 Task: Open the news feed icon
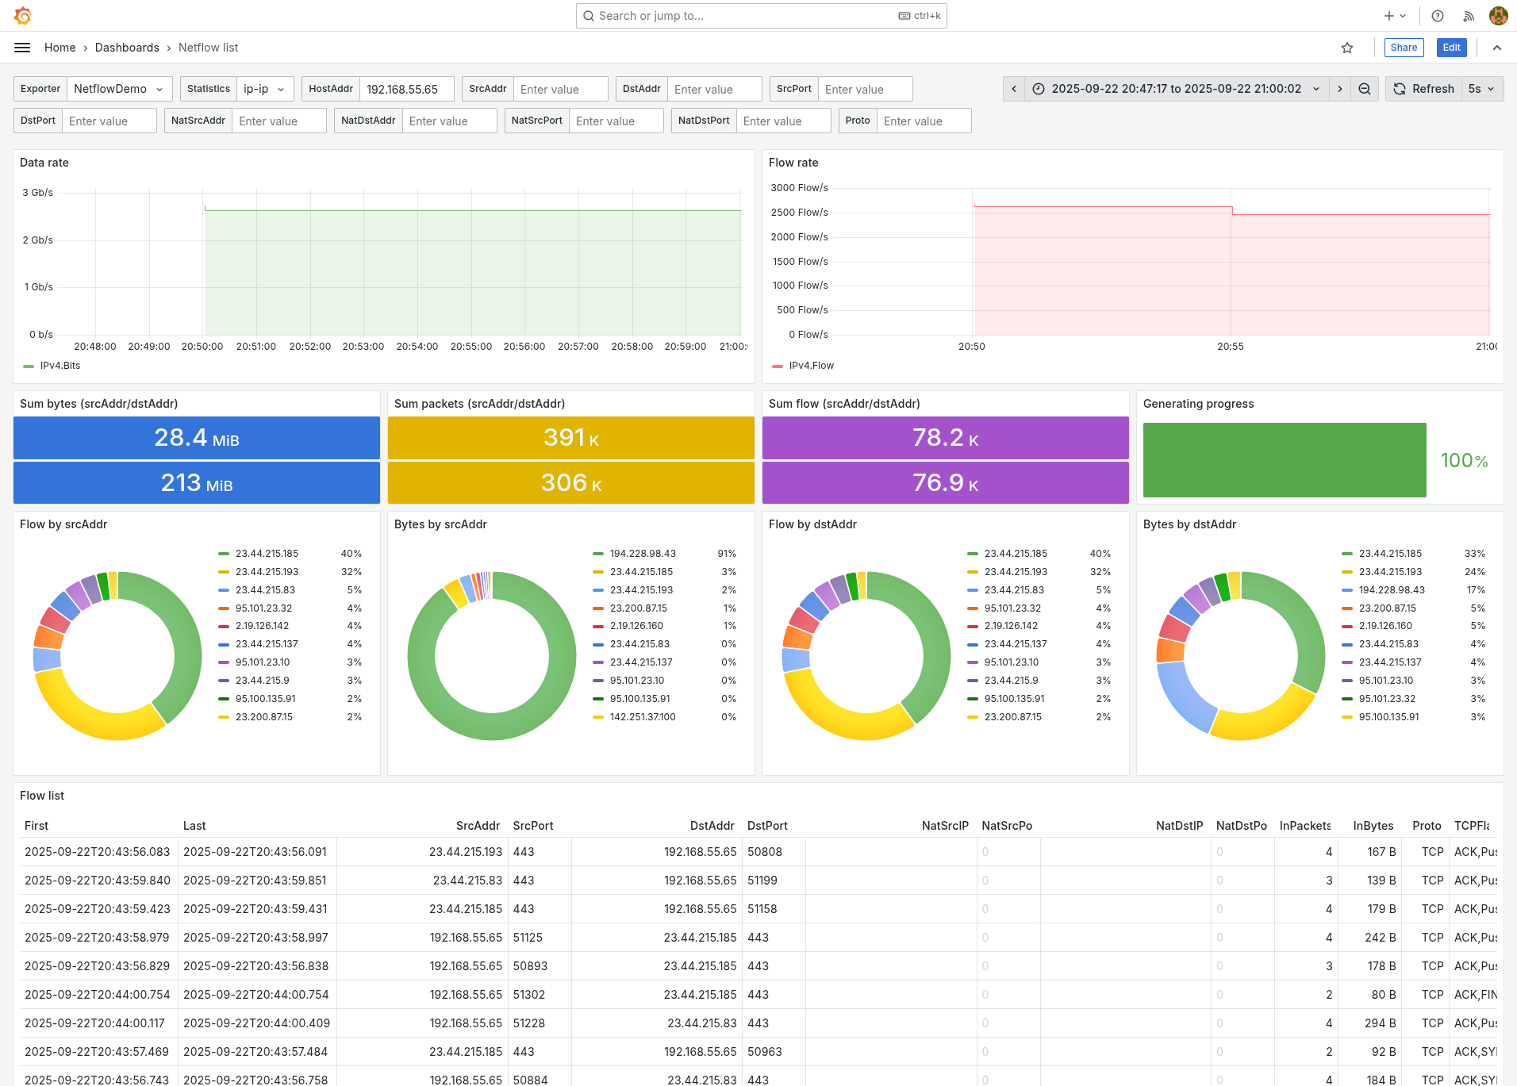1469,16
